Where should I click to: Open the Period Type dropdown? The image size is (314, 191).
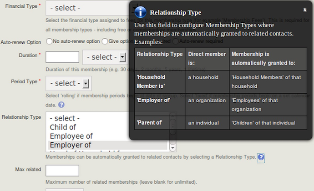(x=68, y=83)
